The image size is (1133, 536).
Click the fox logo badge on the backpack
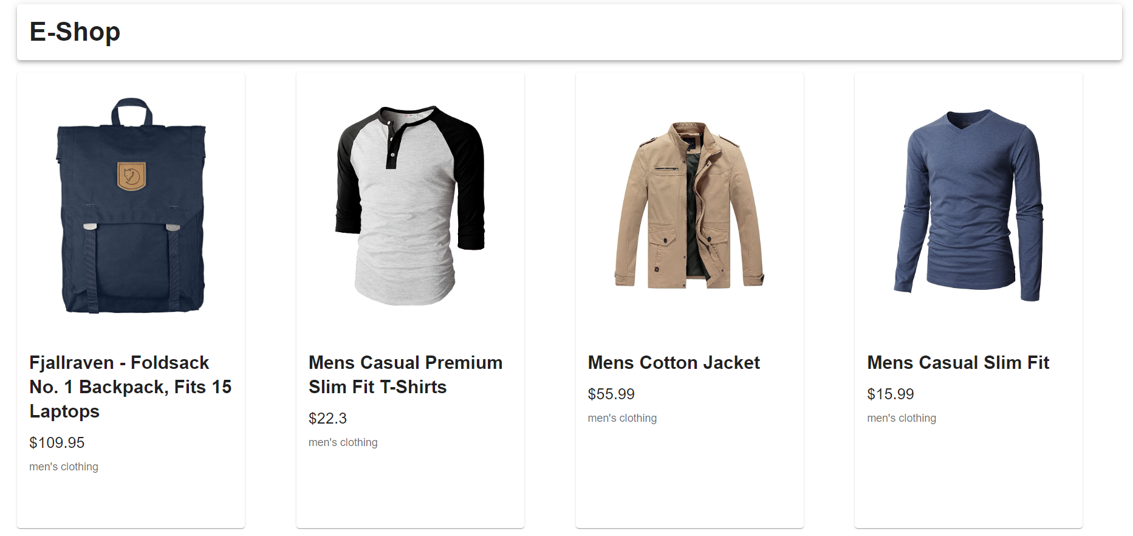[132, 176]
